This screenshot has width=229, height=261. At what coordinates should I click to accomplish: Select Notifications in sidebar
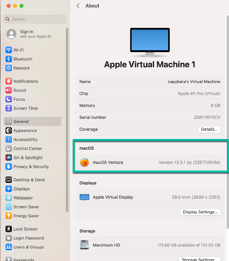[26, 81]
